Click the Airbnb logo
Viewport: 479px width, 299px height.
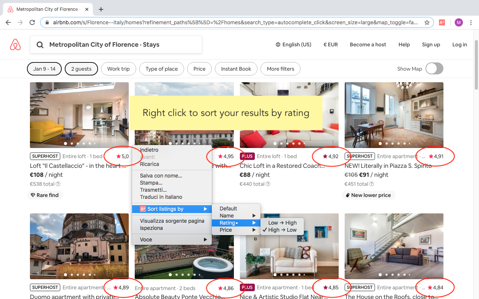[x=15, y=44]
